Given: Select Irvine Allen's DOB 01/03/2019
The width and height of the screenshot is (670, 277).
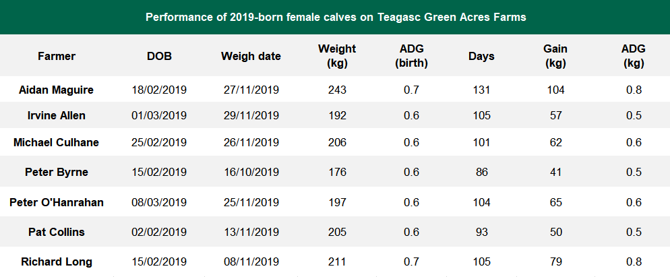Looking at the screenshot, I should click(x=159, y=115).
